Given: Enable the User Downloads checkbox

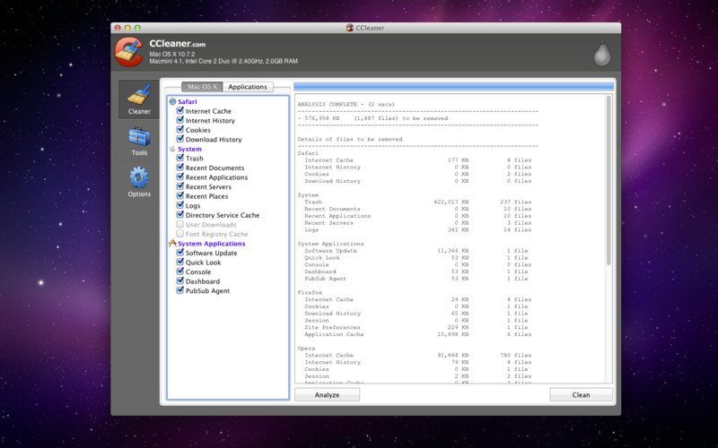Looking at the screenshot, I should coord(180,224).
